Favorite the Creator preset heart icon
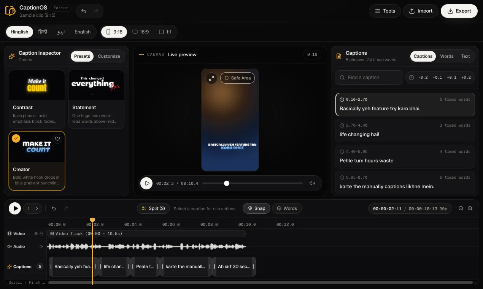 [x=57, y=139]
